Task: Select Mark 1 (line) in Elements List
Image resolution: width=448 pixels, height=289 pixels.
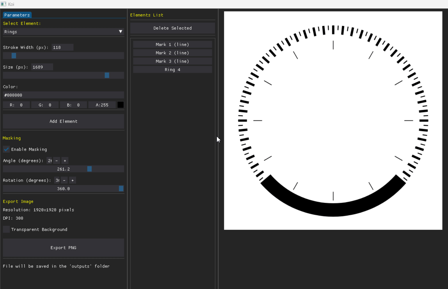Action: coord(172,45)
